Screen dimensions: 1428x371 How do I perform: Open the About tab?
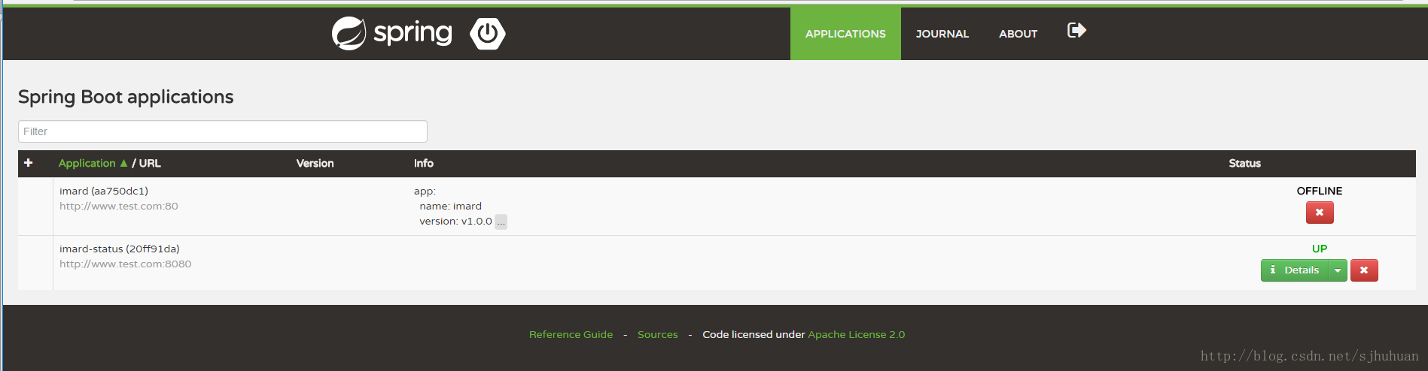[x=1018, y=34]
